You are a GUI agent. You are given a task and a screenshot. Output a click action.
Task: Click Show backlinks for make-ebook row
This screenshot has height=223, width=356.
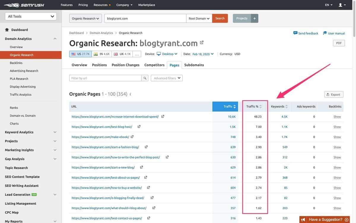[x=337, y=137]
